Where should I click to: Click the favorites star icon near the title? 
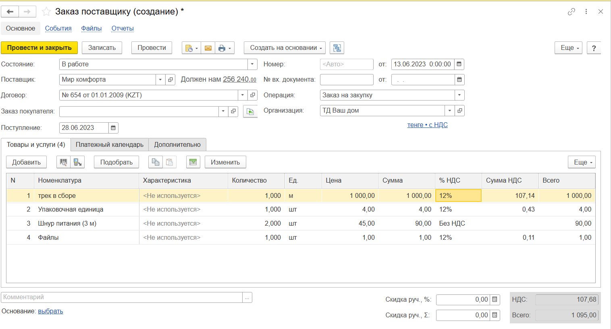pos(46,12)
